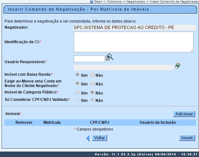The width and height of the screenshot is (199, 157).
Task: Click the small icon before Gsan breadcrumb
Action: tap(92, 2)
